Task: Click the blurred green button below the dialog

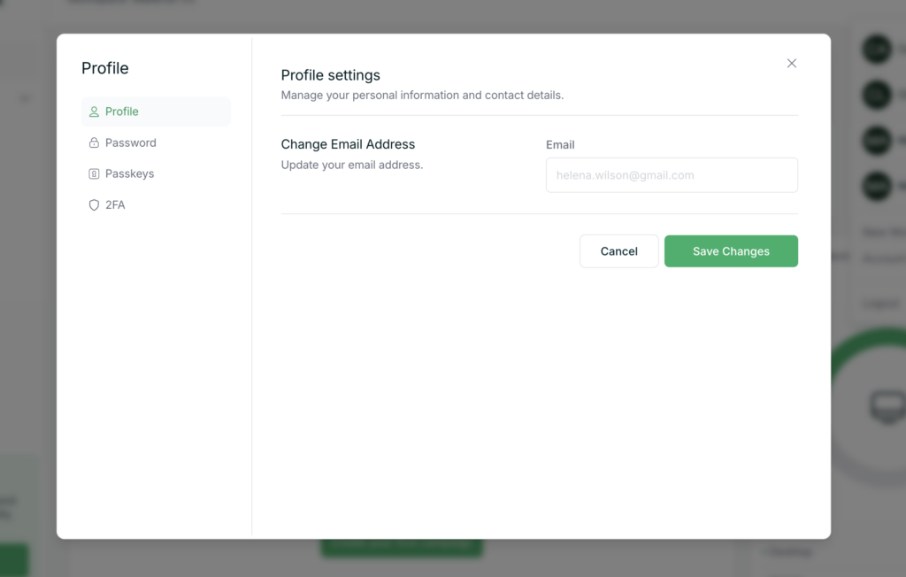Action: point(401,548)
